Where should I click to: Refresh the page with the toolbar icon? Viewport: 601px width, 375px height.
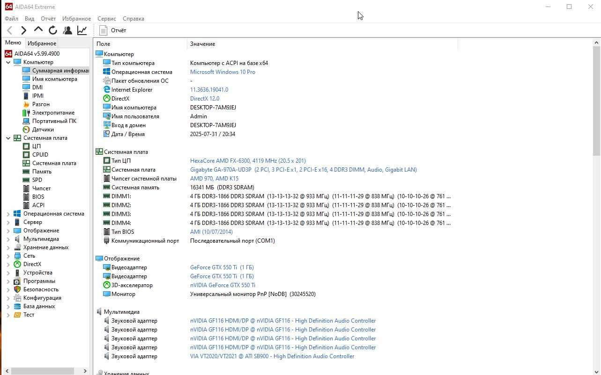(x=53, y=30)
